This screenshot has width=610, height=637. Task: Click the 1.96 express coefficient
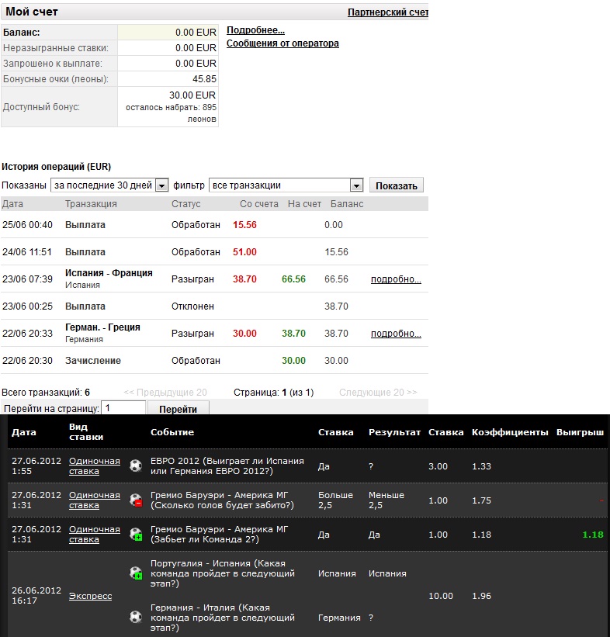pyautogui.click(x=482, y=596)
